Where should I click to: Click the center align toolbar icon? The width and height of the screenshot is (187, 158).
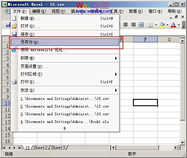(126, 25)
